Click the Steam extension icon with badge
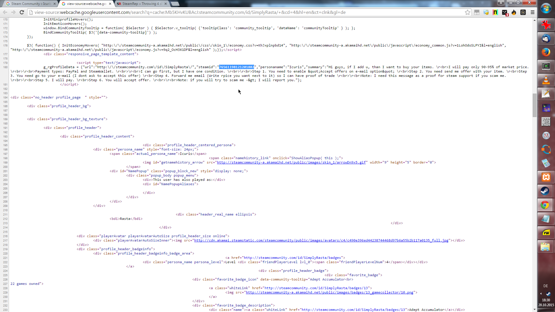The height and width of the screenshot is (312, 555). tap(505, 12)
